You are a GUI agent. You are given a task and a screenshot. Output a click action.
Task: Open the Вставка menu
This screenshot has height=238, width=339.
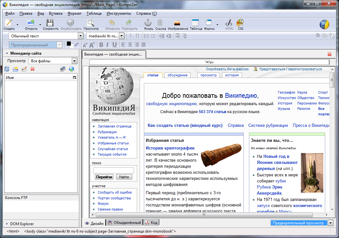pyautogui.click(x=55, y=13)
